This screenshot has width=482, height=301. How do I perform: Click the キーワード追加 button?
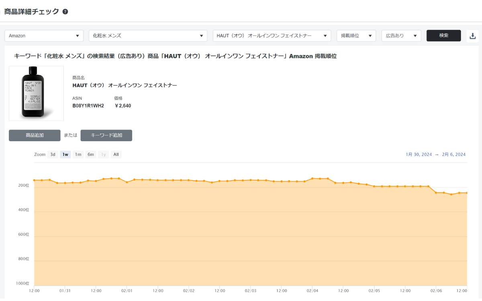tap(106, 135)
